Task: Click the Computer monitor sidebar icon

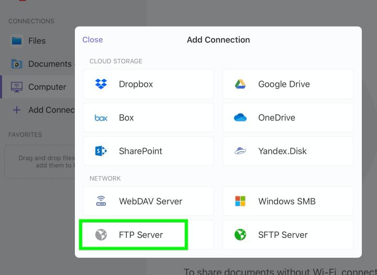Action: 17,87
